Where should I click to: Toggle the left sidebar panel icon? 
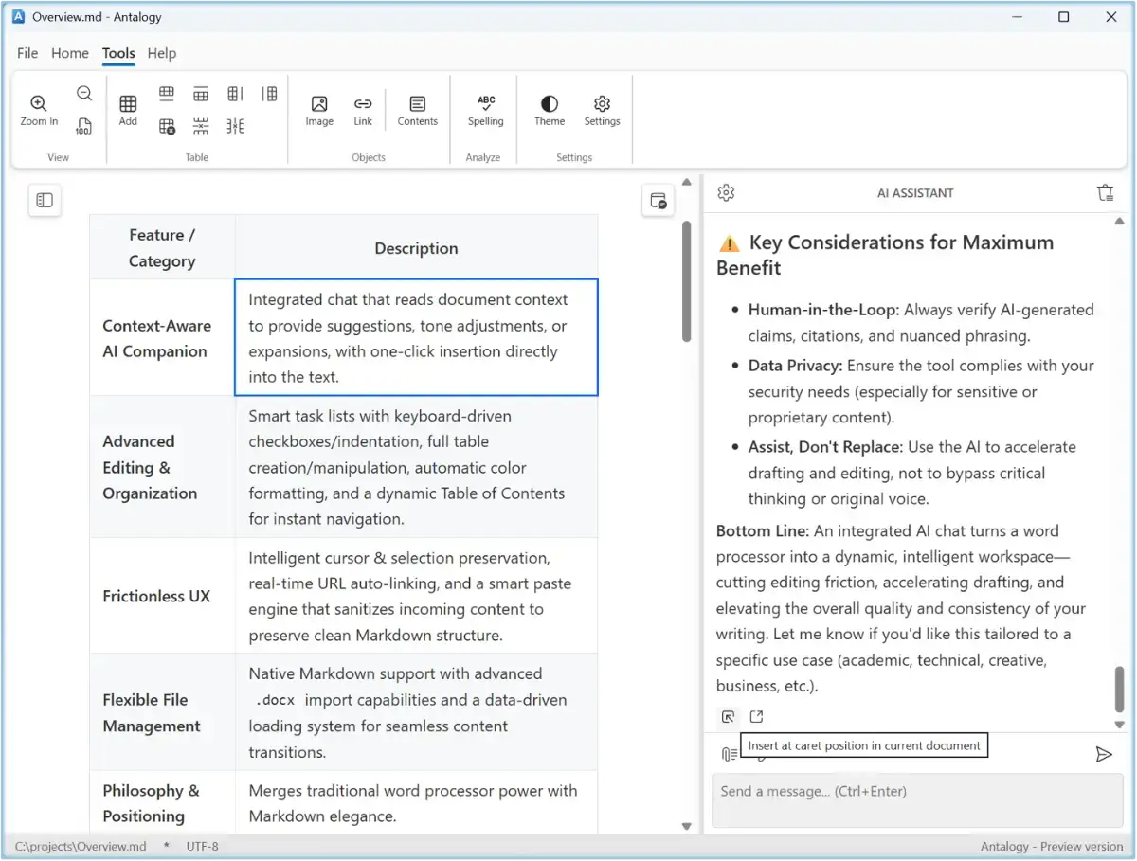[x=45, y=200]
